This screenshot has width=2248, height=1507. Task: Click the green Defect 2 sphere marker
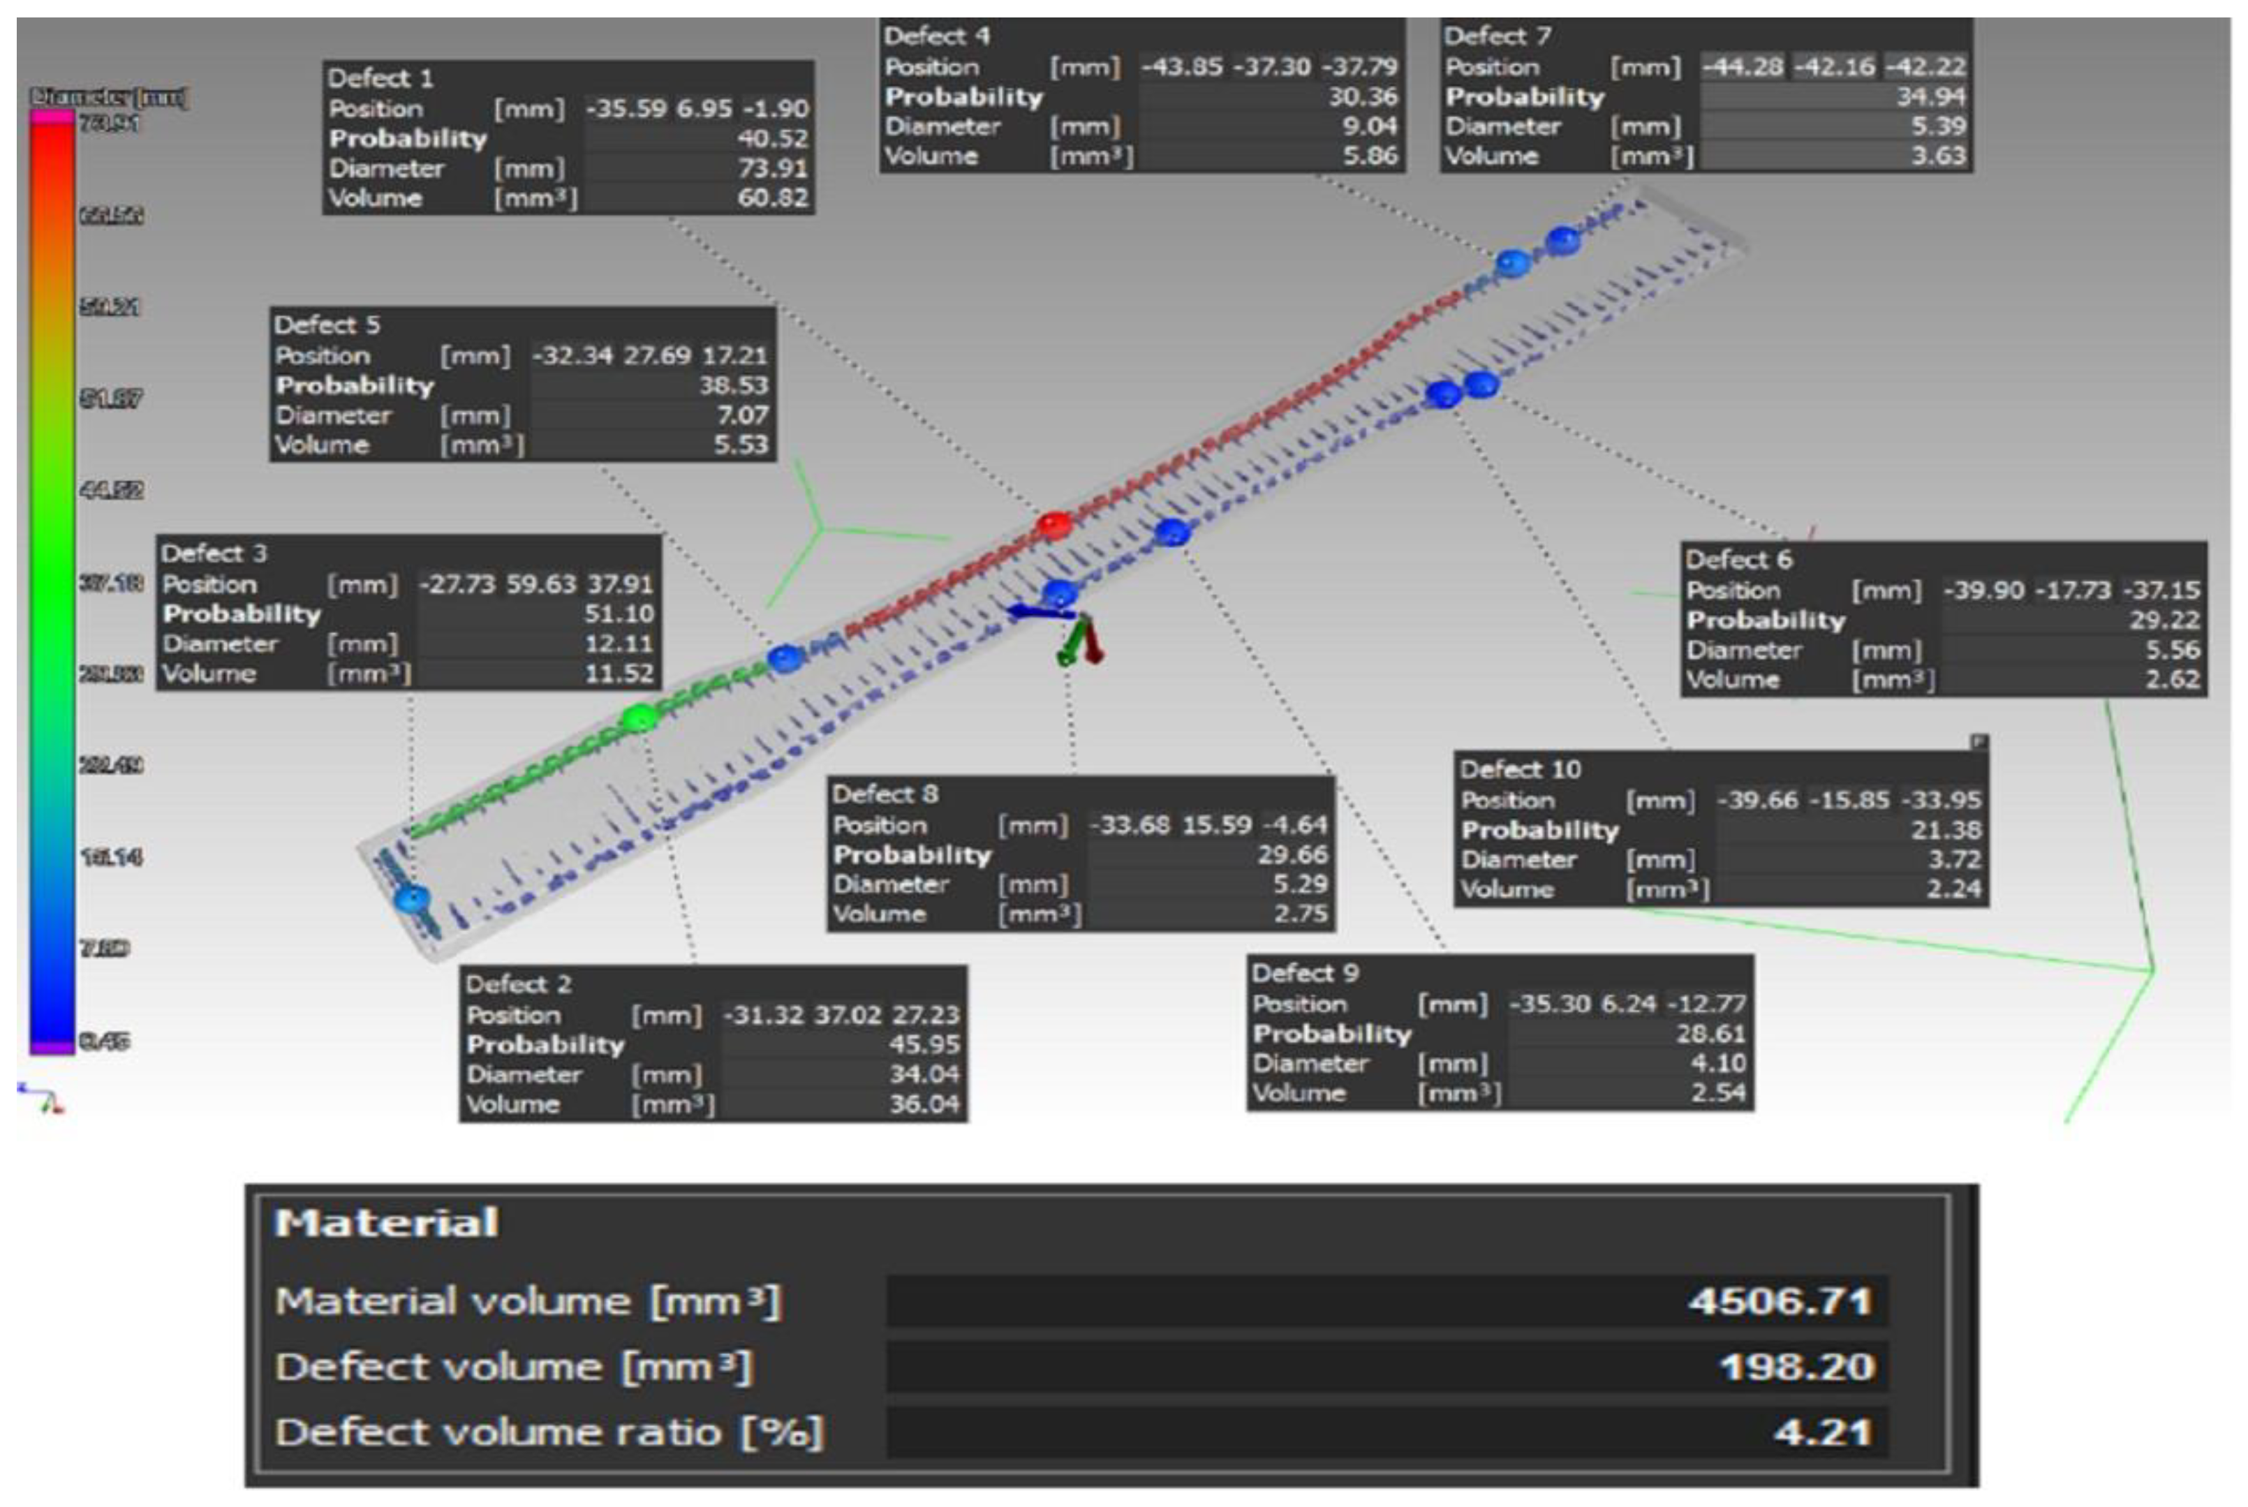coord(638,717)
